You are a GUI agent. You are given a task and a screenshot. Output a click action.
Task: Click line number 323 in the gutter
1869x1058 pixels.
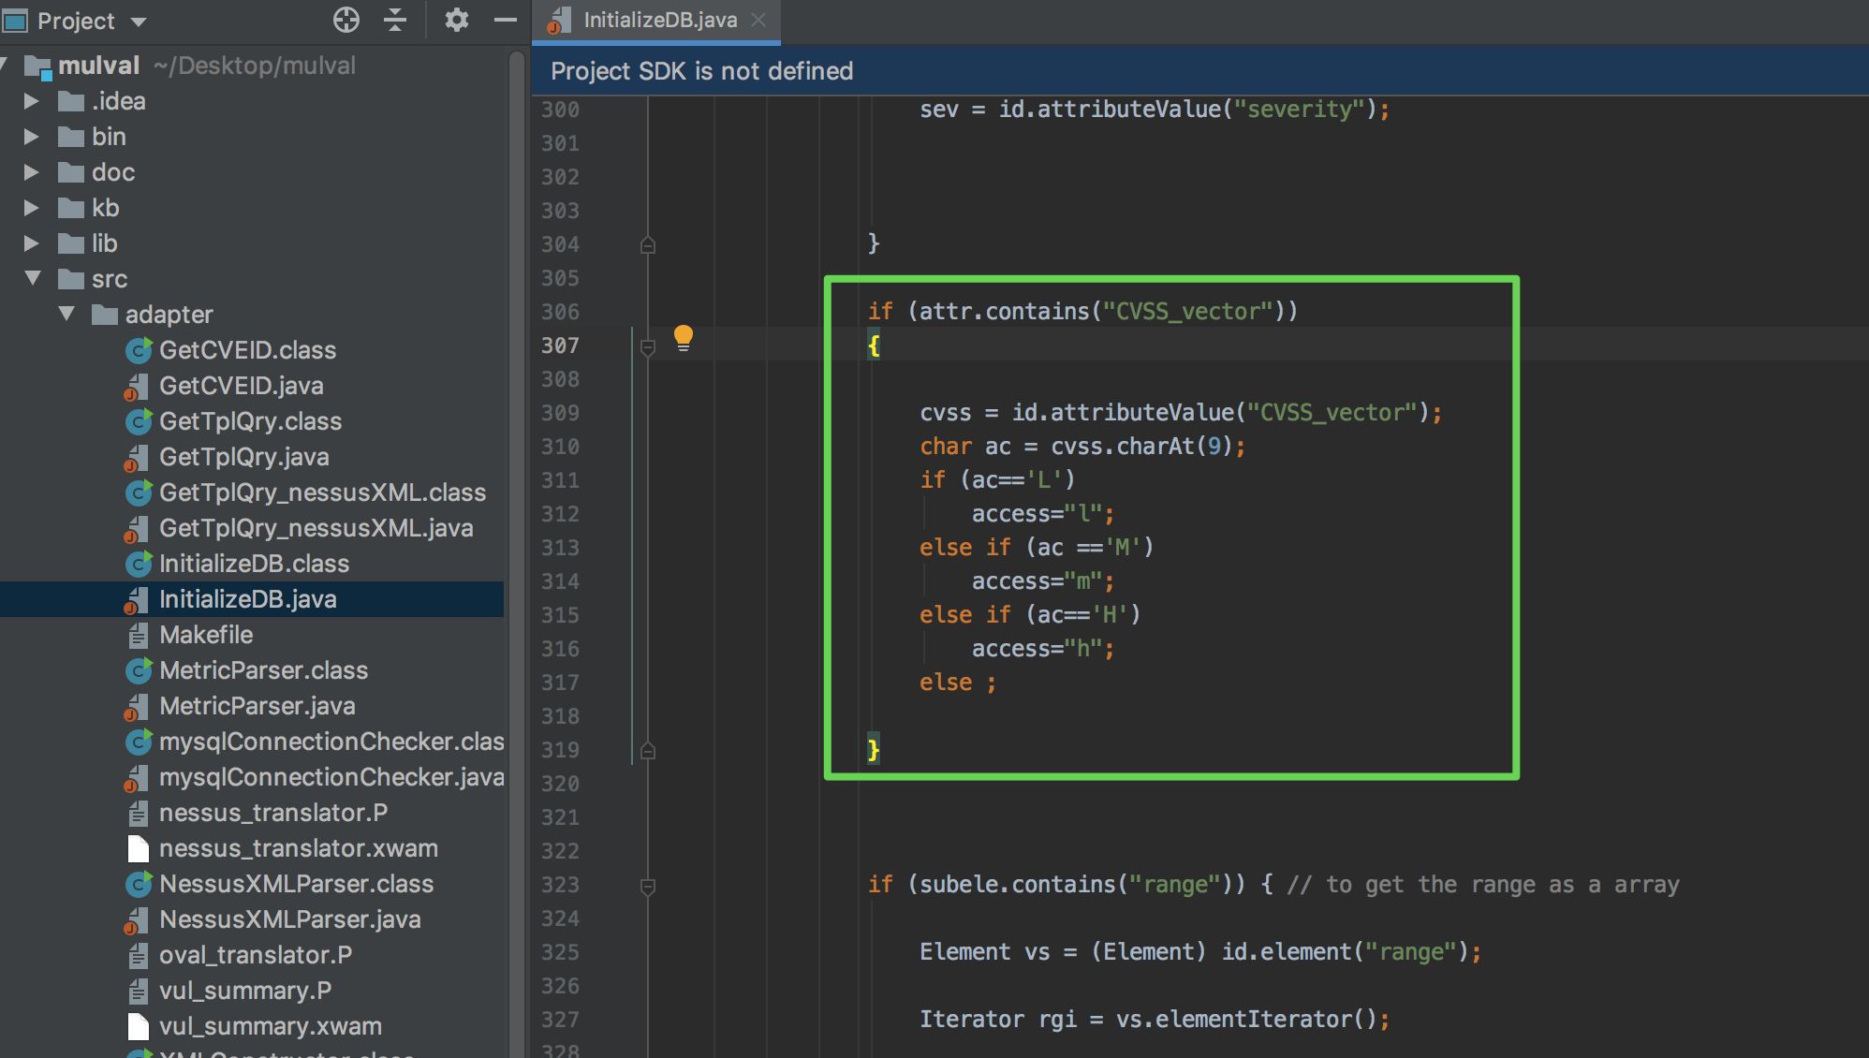(x=560, y=885)
